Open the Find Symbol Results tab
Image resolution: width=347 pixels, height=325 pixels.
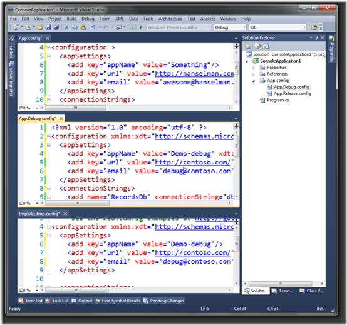118,301
